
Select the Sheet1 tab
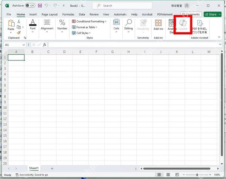[x=34, y=168]
